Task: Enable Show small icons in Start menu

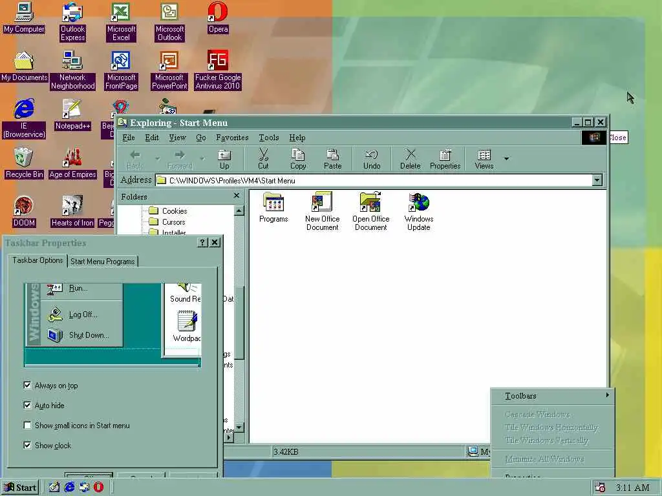Action: [27, 425]
